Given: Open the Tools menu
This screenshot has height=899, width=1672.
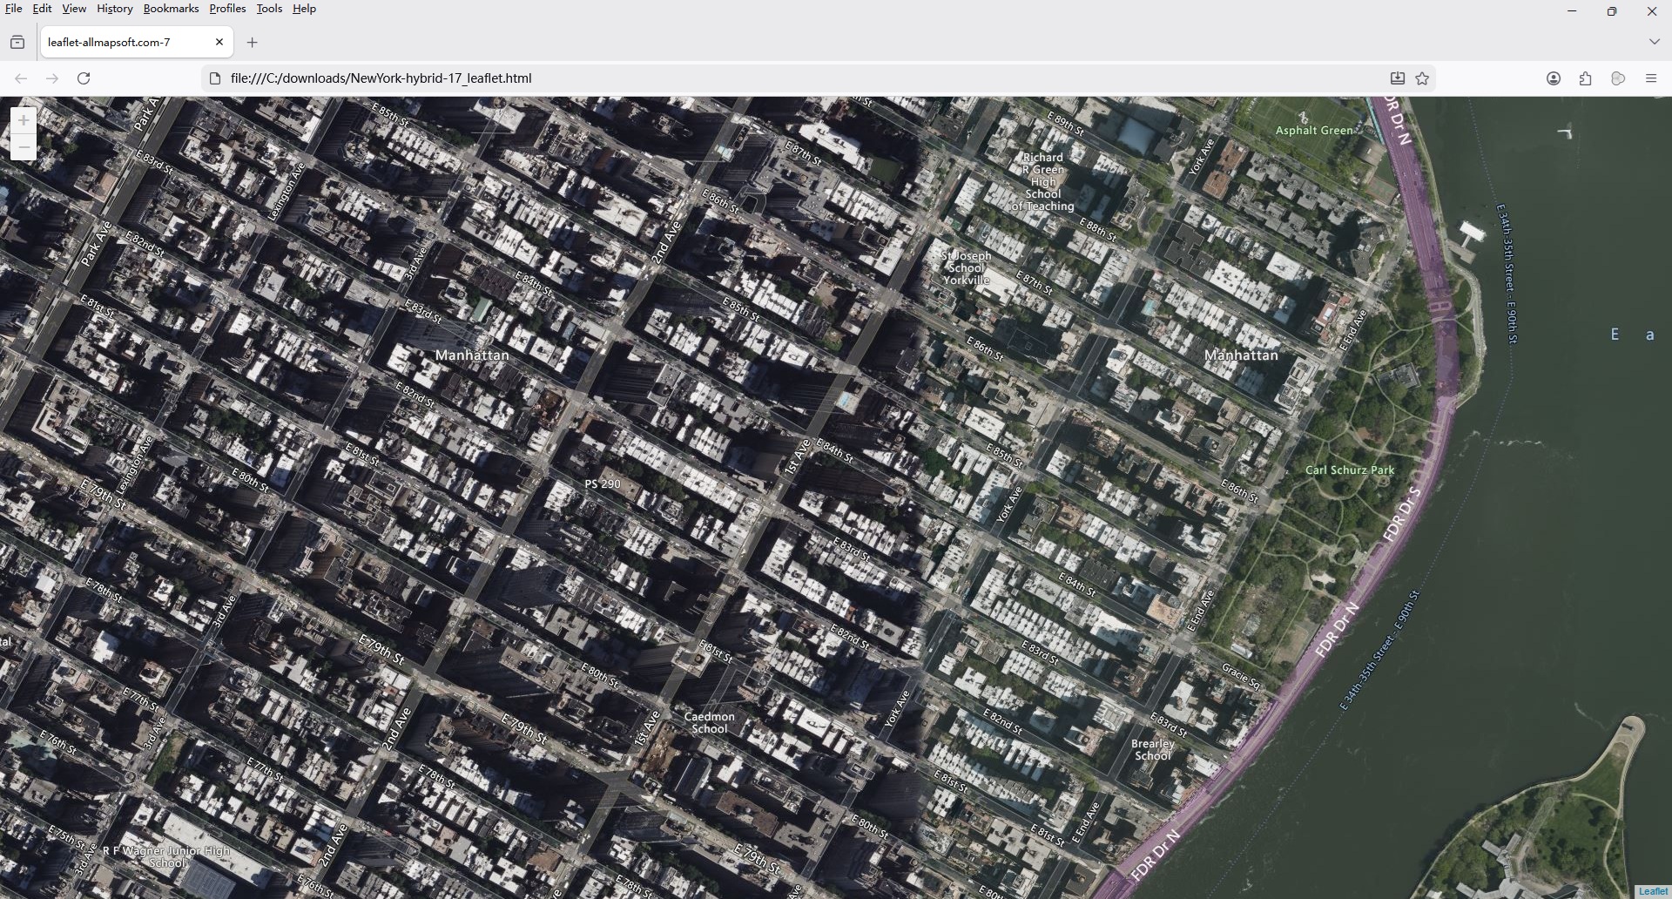Looking at the screenshot, I should tap(269, 9).
